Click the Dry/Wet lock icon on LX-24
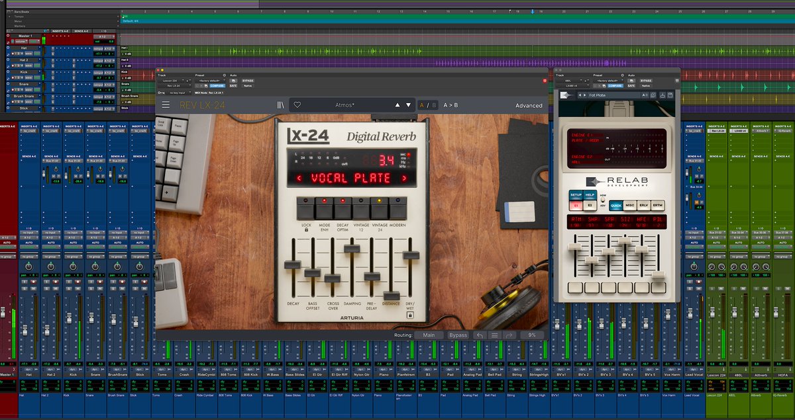The image size is (795, 420). 409,316
